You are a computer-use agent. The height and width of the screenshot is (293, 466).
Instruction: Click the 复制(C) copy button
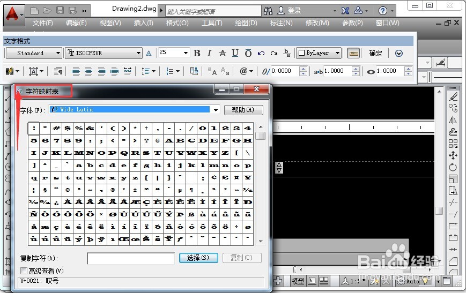pos(242,258)
